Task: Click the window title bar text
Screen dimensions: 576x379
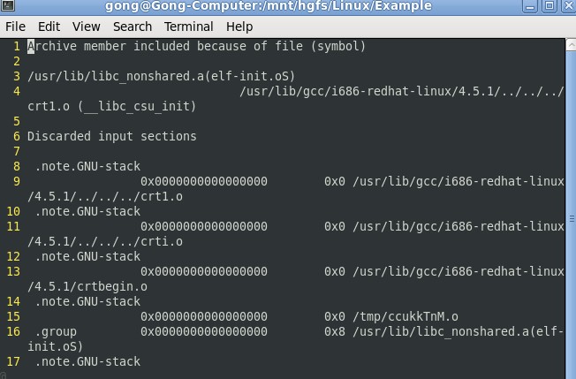Action: click(281, 6)
